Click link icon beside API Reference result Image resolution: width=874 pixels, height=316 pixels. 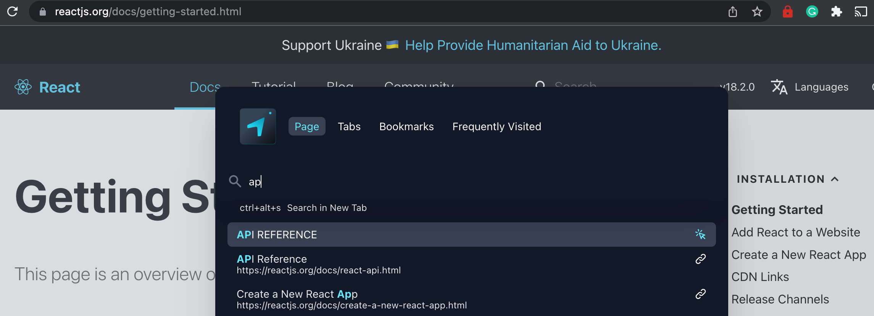click(700, 259)
